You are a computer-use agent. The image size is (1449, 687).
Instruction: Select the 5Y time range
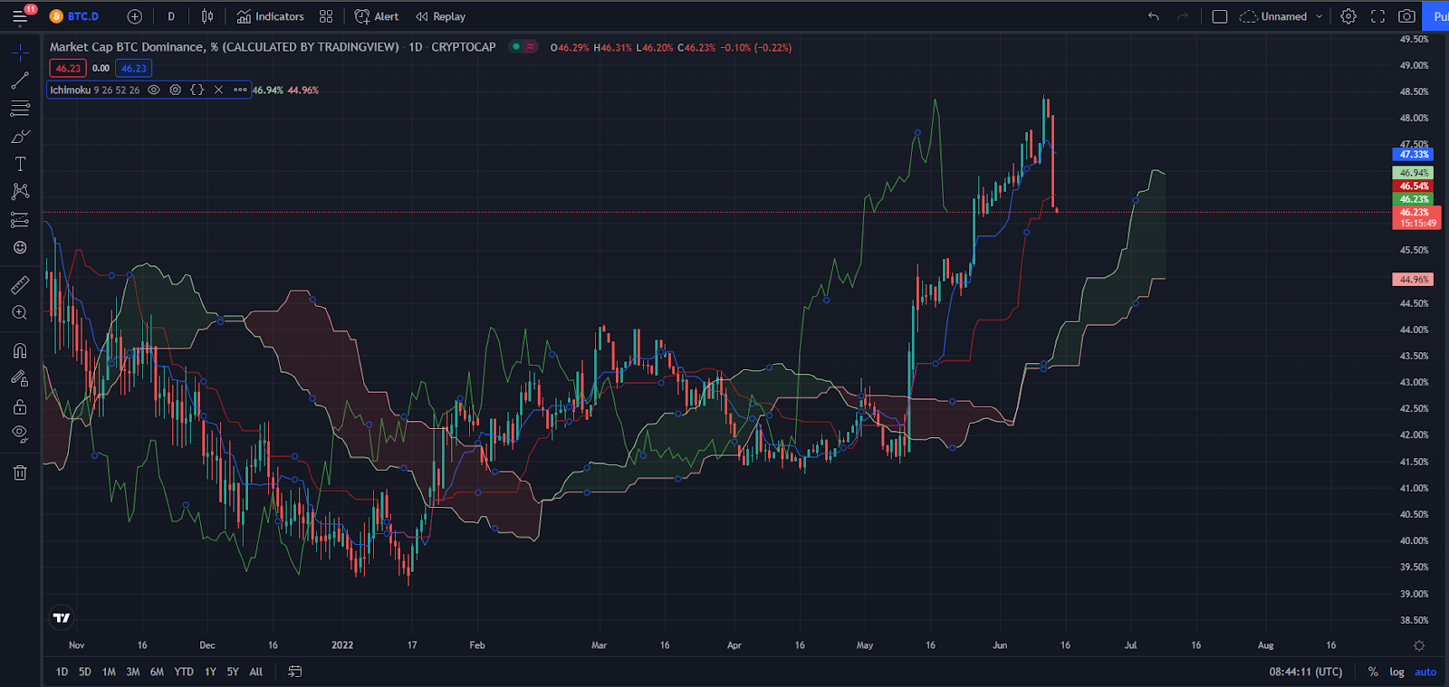(233, 672)
